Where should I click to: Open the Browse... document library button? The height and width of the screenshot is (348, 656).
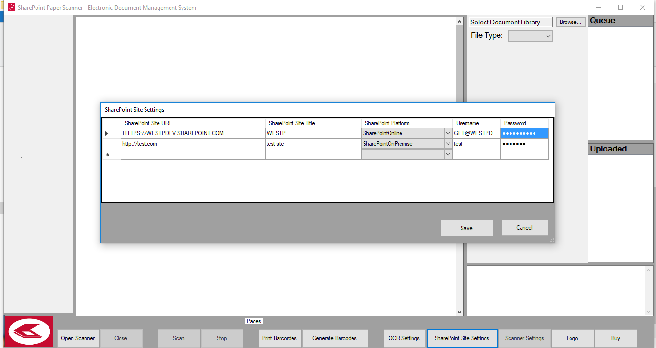[571, 22]
